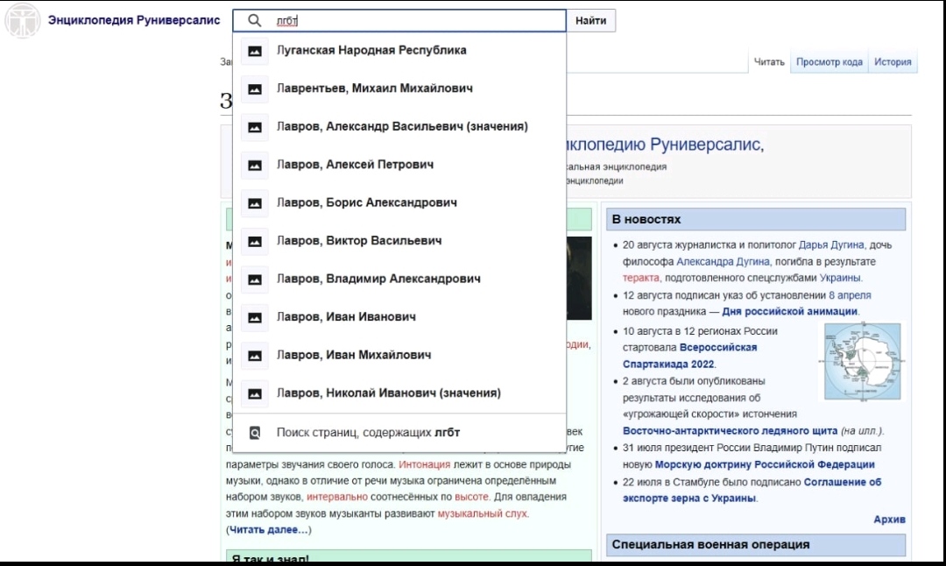Open Дня российской анимации link
This screenshot has width=946, height=566.
[789, 311]
